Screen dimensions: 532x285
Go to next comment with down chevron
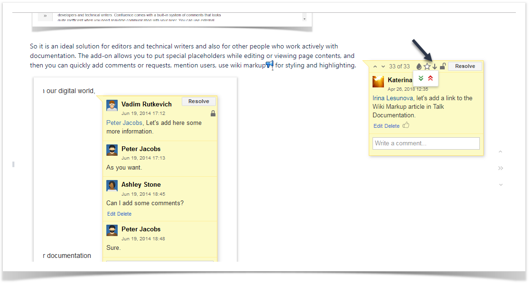pos(383,66)
